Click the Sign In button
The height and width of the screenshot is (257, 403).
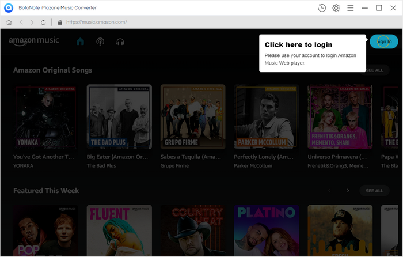(x=384, y=41)
